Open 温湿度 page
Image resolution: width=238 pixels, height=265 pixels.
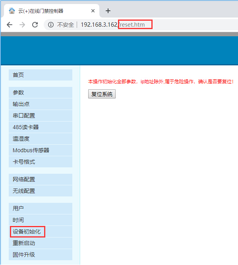click(41, 139)
